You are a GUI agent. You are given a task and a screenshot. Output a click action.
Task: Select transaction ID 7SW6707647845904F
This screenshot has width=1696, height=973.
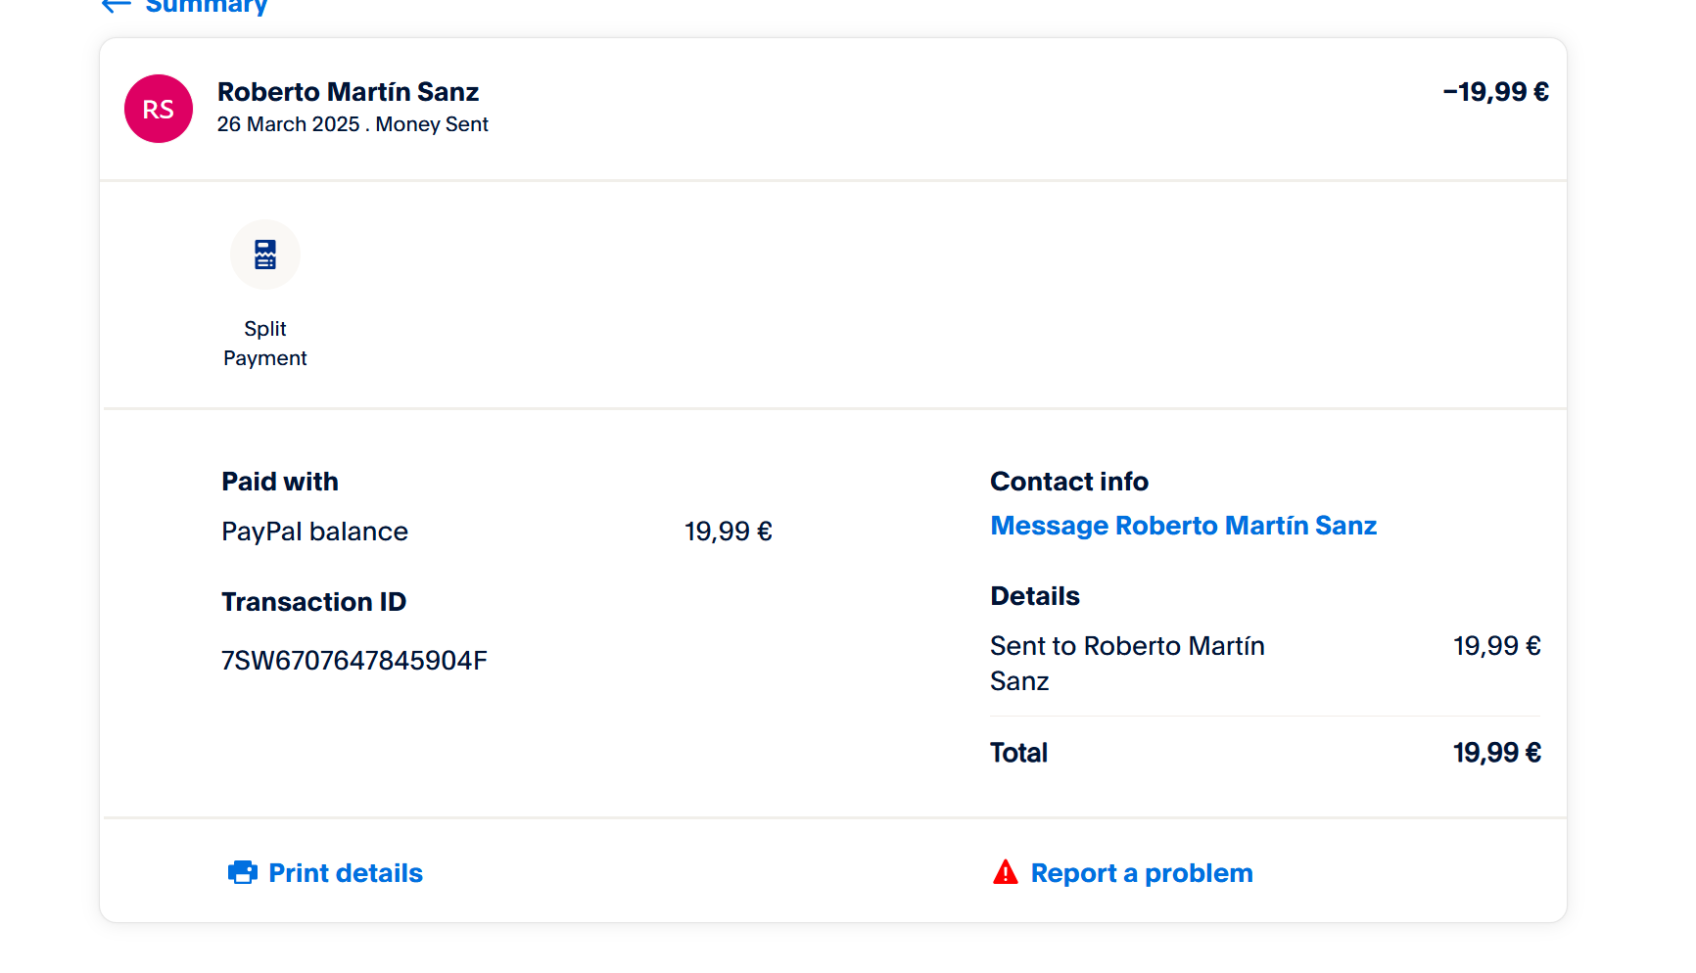point(353,661)
